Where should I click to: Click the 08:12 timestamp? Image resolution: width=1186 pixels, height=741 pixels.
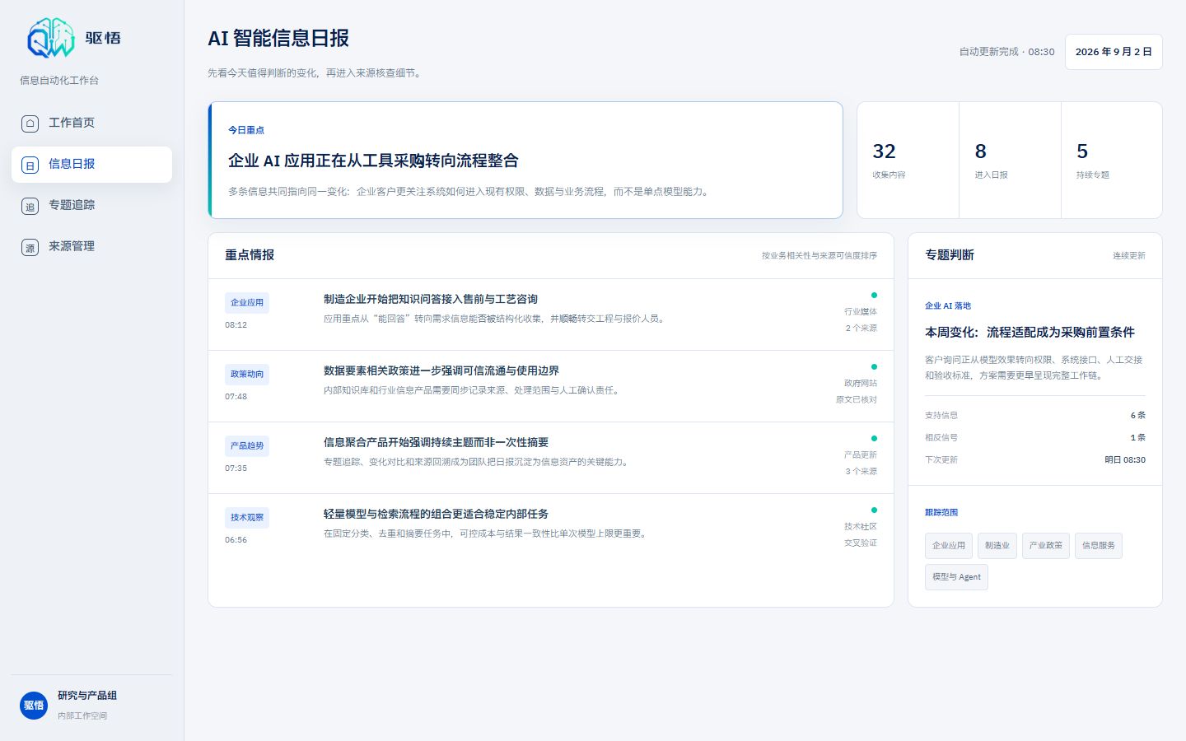click(x=236, y=325)
